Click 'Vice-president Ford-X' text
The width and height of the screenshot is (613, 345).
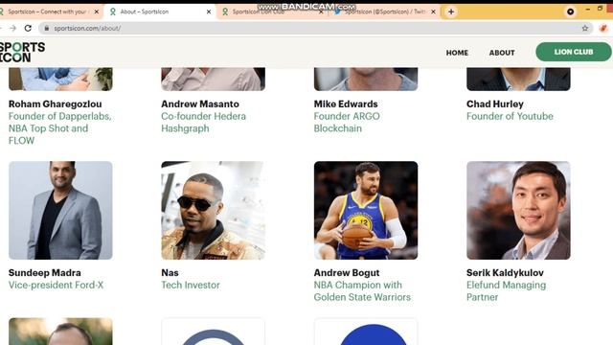(56, 285)
